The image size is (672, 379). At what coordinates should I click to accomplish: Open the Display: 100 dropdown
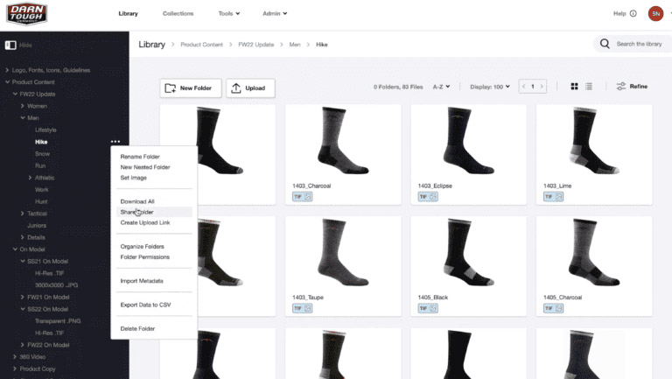coord(490,87)
